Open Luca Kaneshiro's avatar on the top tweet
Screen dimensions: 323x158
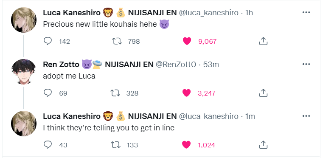tap(24, 20)
